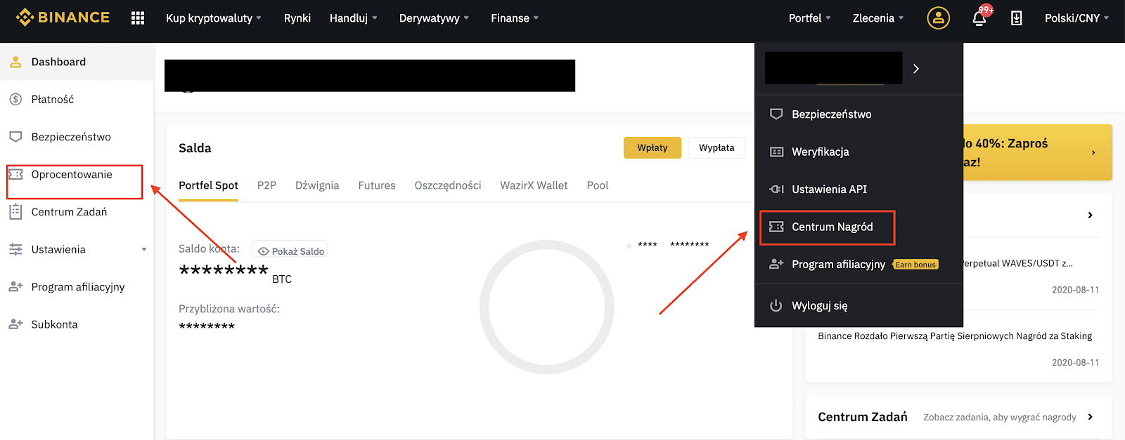Viewport: 1125px width, 440px height.
Task: Click the sidebar Program afiliacyjny person icon
Action: (x=15, y=287)
